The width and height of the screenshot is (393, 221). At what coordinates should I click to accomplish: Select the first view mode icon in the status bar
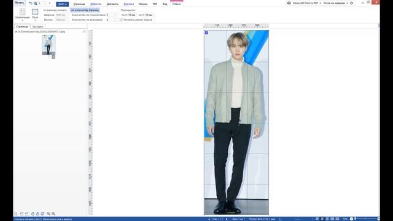tap(317, 219)
